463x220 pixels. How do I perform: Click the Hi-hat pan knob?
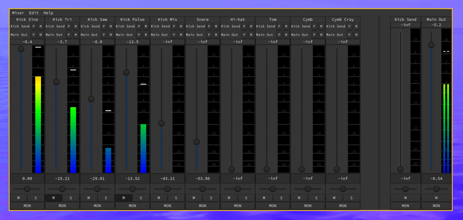click(x=238, y=189)
